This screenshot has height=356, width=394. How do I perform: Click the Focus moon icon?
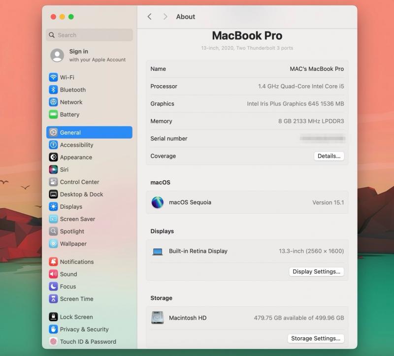(53, 286)
